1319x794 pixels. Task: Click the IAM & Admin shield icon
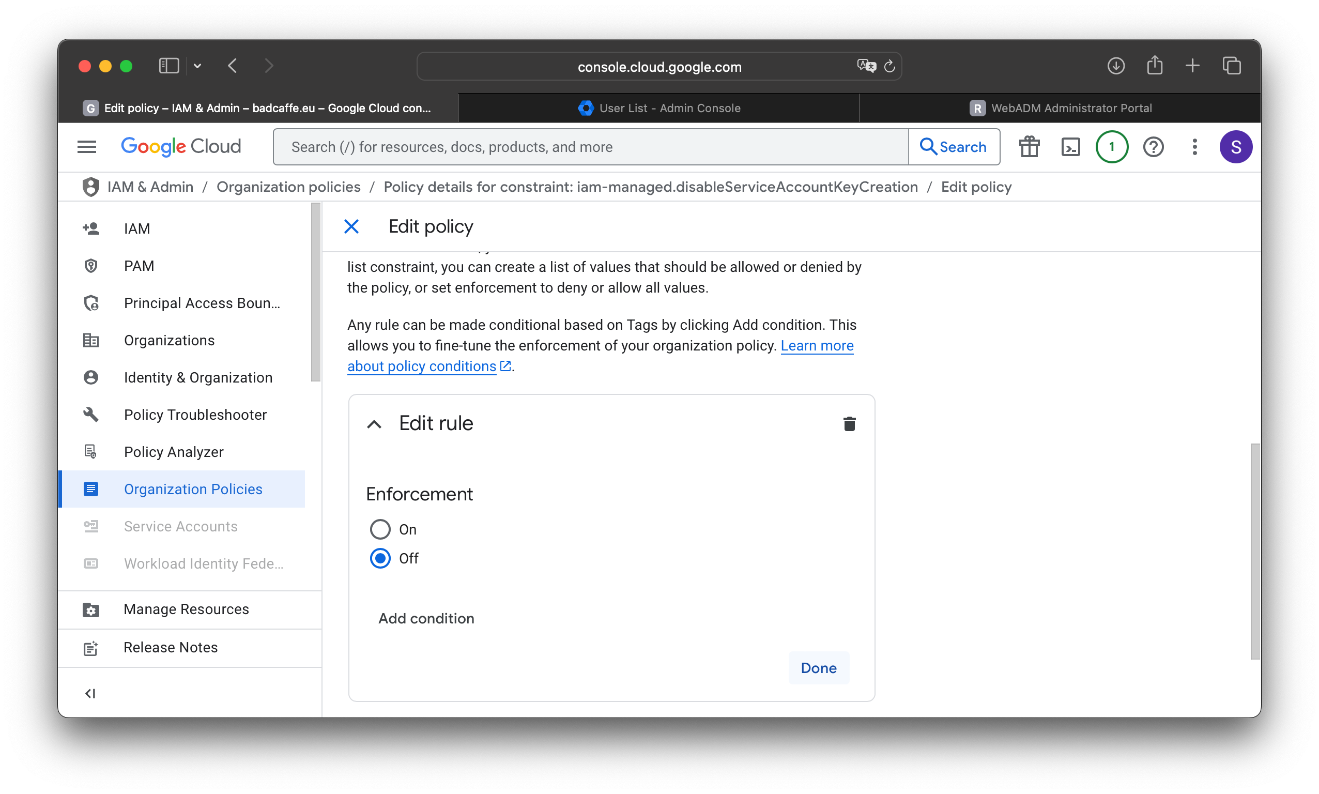click(x=90, y=187)
